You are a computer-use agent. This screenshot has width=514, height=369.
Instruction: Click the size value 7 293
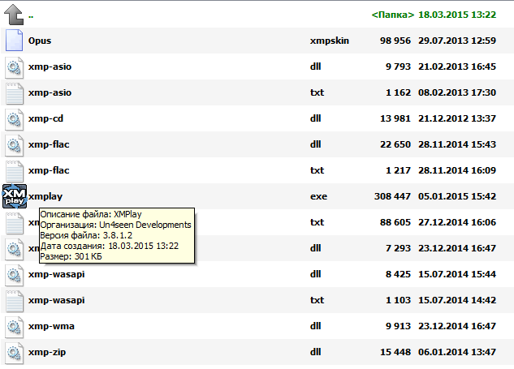pyautogui.click(x=398, y=248)
